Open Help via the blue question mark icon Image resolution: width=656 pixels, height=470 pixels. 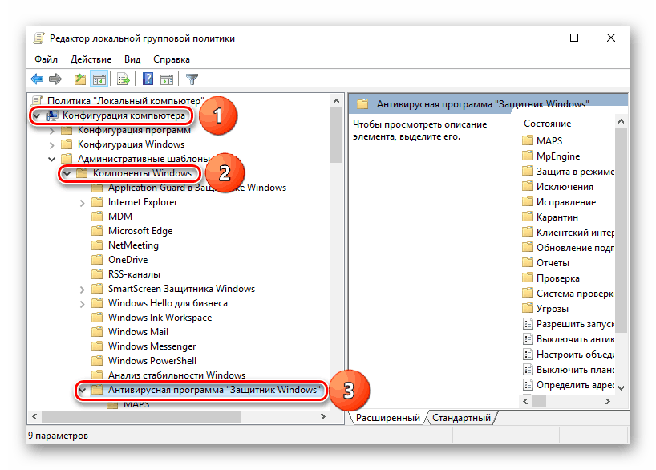(148, 79)
